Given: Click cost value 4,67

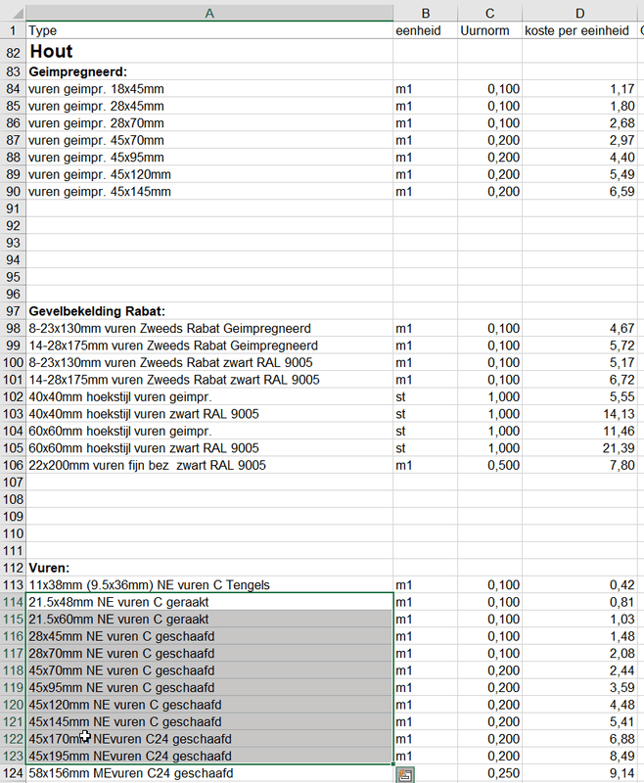Looking at the screenshot, I should click(579, 328).
